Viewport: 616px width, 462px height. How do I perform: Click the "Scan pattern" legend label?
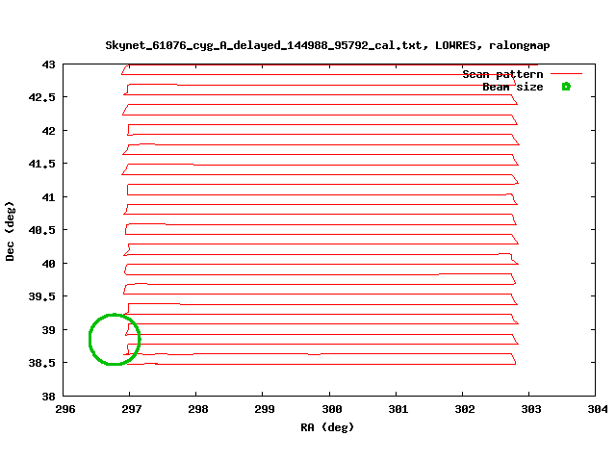502,74
